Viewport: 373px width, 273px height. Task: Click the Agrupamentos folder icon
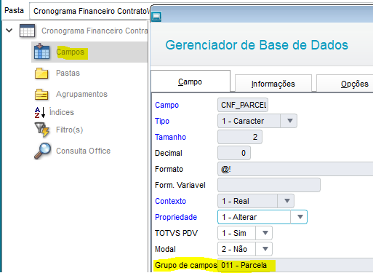(x=41, y=94)
